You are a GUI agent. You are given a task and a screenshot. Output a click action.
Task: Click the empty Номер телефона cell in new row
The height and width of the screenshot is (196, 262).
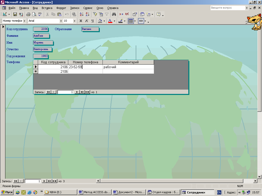(85, 71)
